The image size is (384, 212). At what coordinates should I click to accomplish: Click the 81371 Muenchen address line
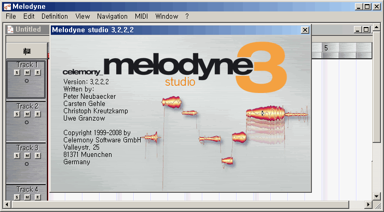(88, 155)
